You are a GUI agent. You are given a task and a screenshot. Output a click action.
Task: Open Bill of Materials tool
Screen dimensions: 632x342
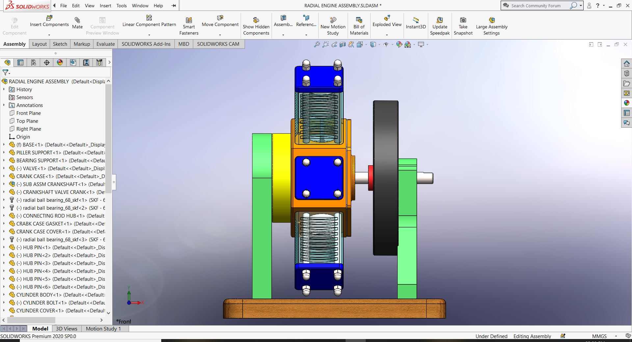tap(359, 26)
